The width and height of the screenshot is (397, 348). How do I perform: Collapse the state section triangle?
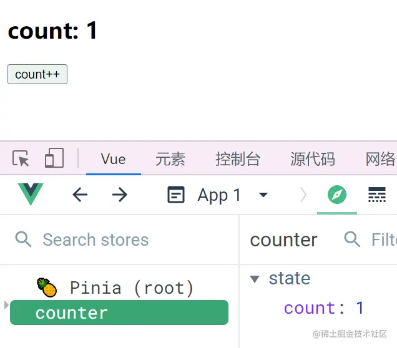click(x=255, y=279)
